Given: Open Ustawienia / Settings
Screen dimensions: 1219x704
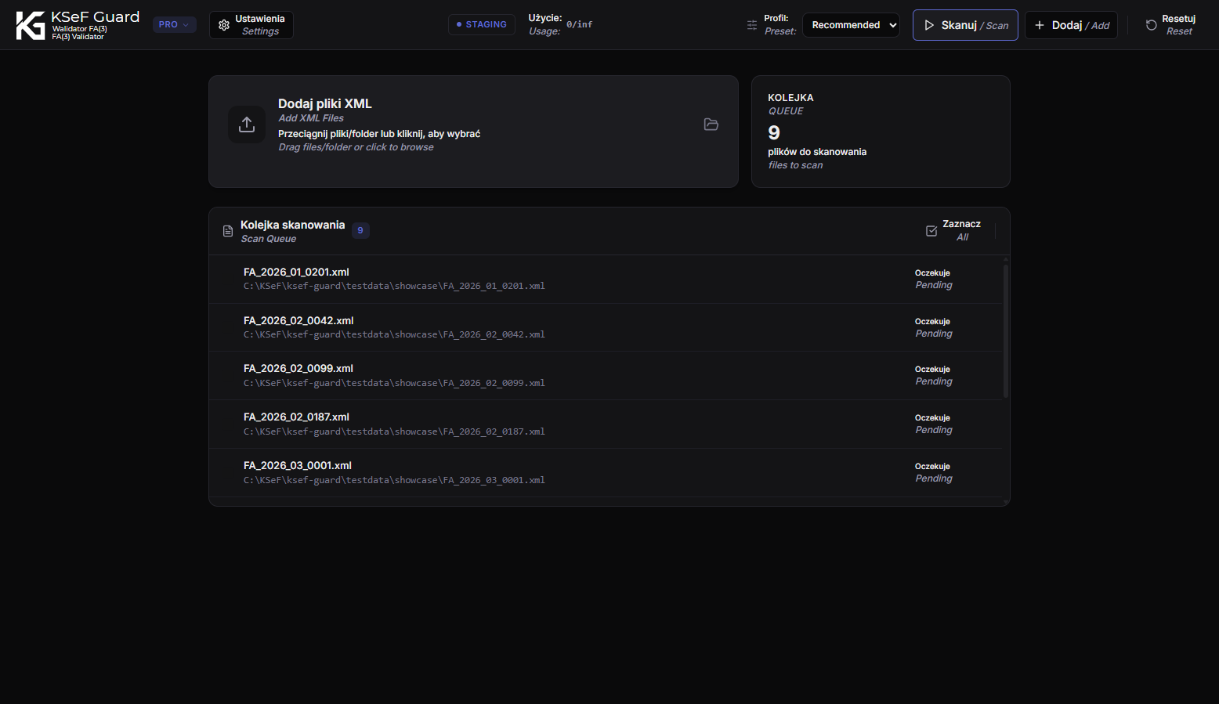Looking at the screenshot, I should [251, 25].
